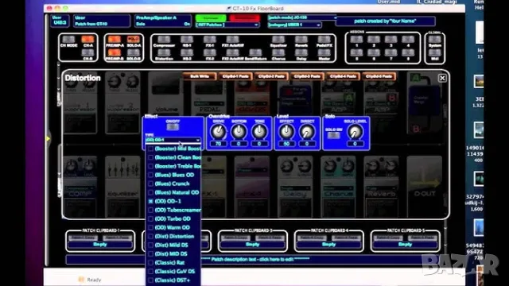Viewport: 509px width, 286px height.
Task: Choose (Dist) Distortion from the type list
Action: [x=173, y=237]
